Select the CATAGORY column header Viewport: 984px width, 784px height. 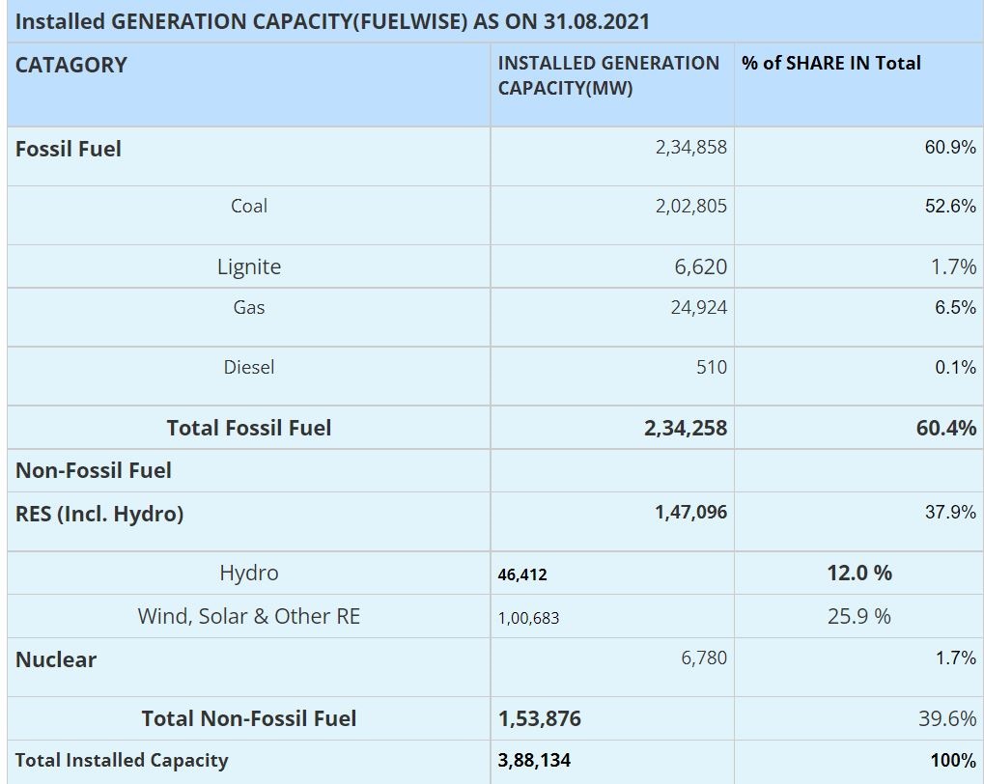pyautogui.click(x=71, y=65)
